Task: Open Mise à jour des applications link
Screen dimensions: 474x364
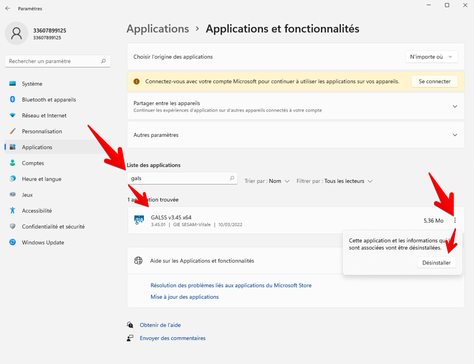Action: tap(184, 297)
